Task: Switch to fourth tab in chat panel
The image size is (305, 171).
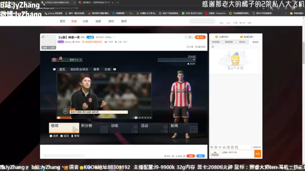Action: point(255,42)
